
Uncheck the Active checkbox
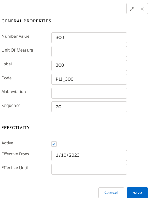pyautogui.click(x=54, y=144)
